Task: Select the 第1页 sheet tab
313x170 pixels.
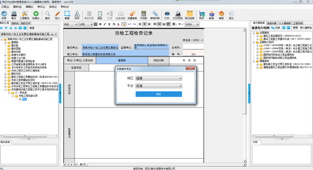Action: 83,164
